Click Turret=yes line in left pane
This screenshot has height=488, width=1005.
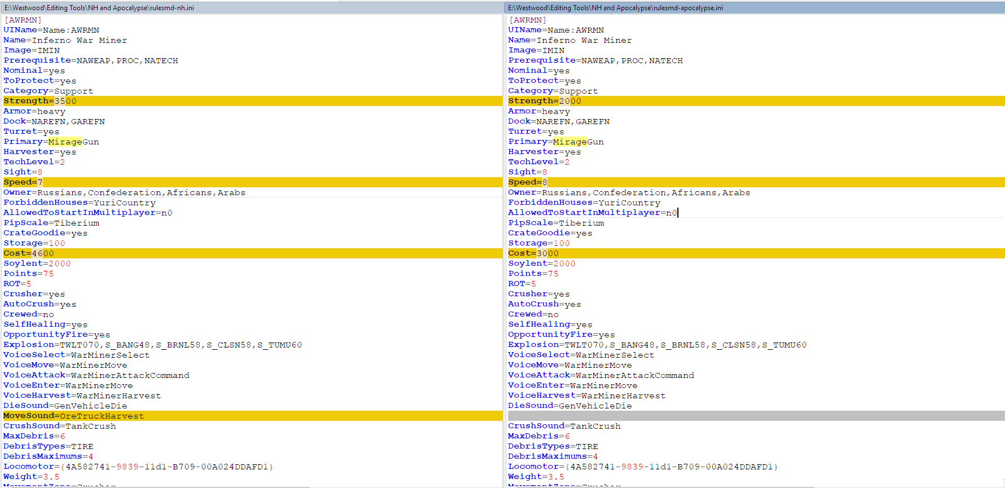click(32, 131)
